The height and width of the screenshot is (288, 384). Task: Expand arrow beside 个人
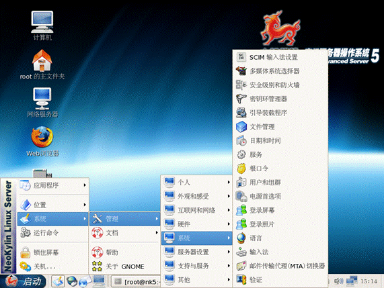point(229,182)
